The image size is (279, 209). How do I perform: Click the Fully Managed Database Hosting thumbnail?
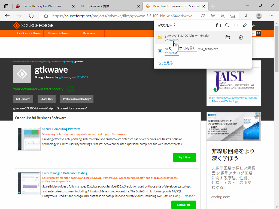click(x=29, y=183)
